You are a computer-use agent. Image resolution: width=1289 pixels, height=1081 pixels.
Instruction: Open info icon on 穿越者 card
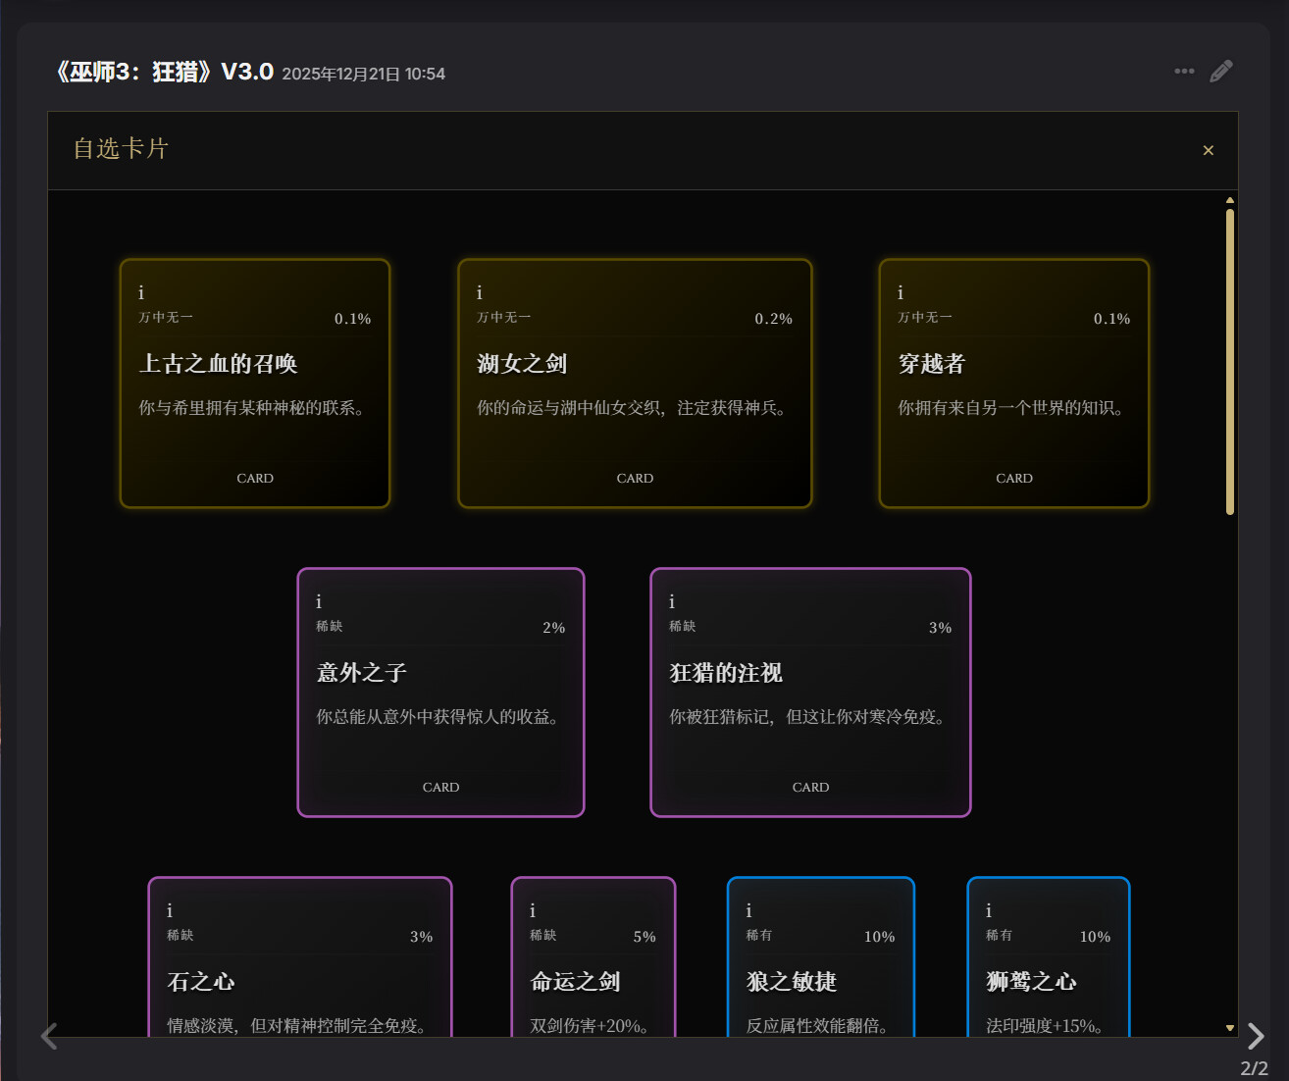901,292
